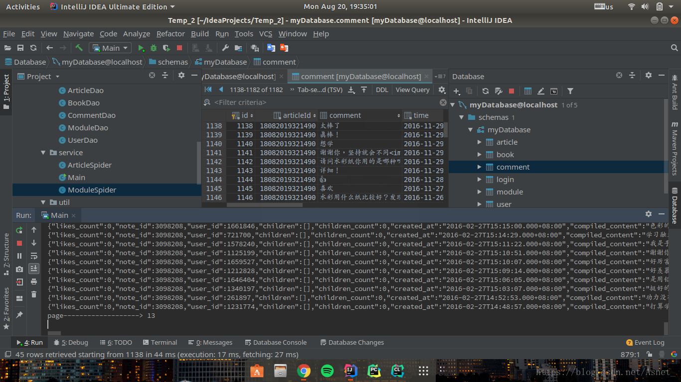The image size is (681, 382).
Task: Go to previous page of table rows
Action: pos(221,90)
